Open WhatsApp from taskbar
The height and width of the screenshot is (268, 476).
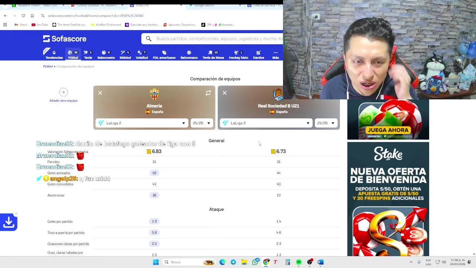coord(255,262)
